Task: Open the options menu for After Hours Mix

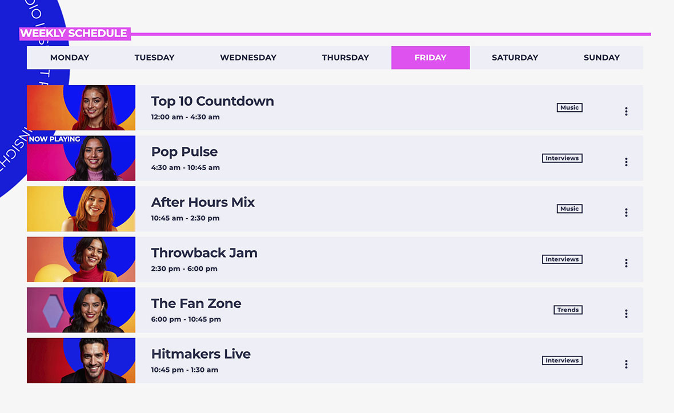Action: pyautogui.click(x=626, y=212)
